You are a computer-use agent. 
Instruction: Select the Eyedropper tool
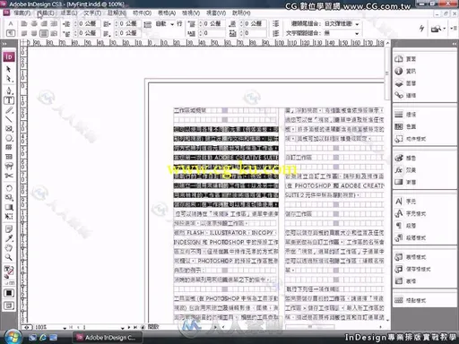tap(9, 238)
